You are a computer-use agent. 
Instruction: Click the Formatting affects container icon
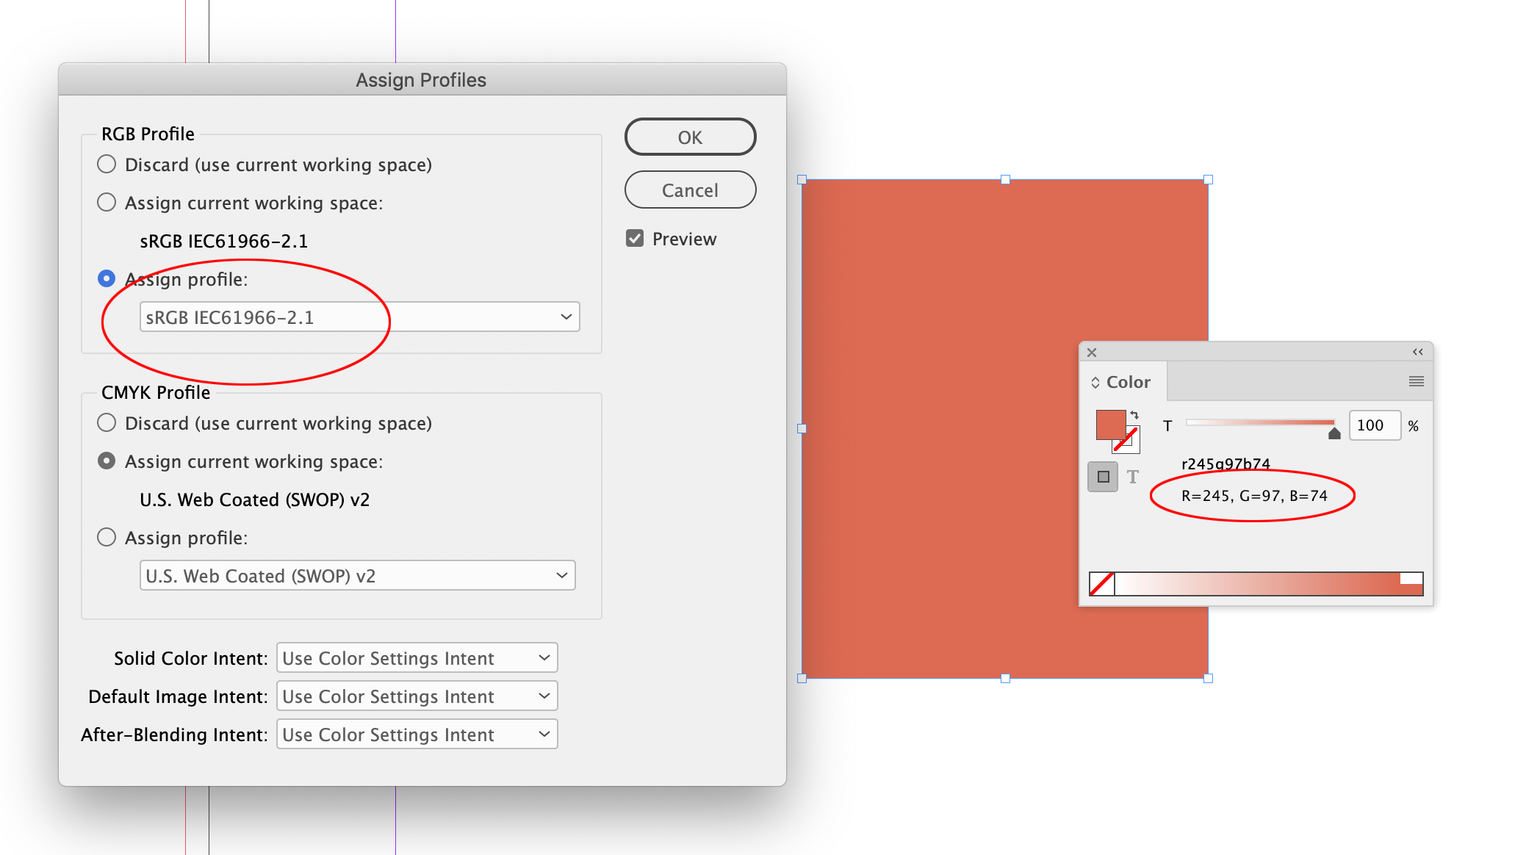pos(1103,477)
